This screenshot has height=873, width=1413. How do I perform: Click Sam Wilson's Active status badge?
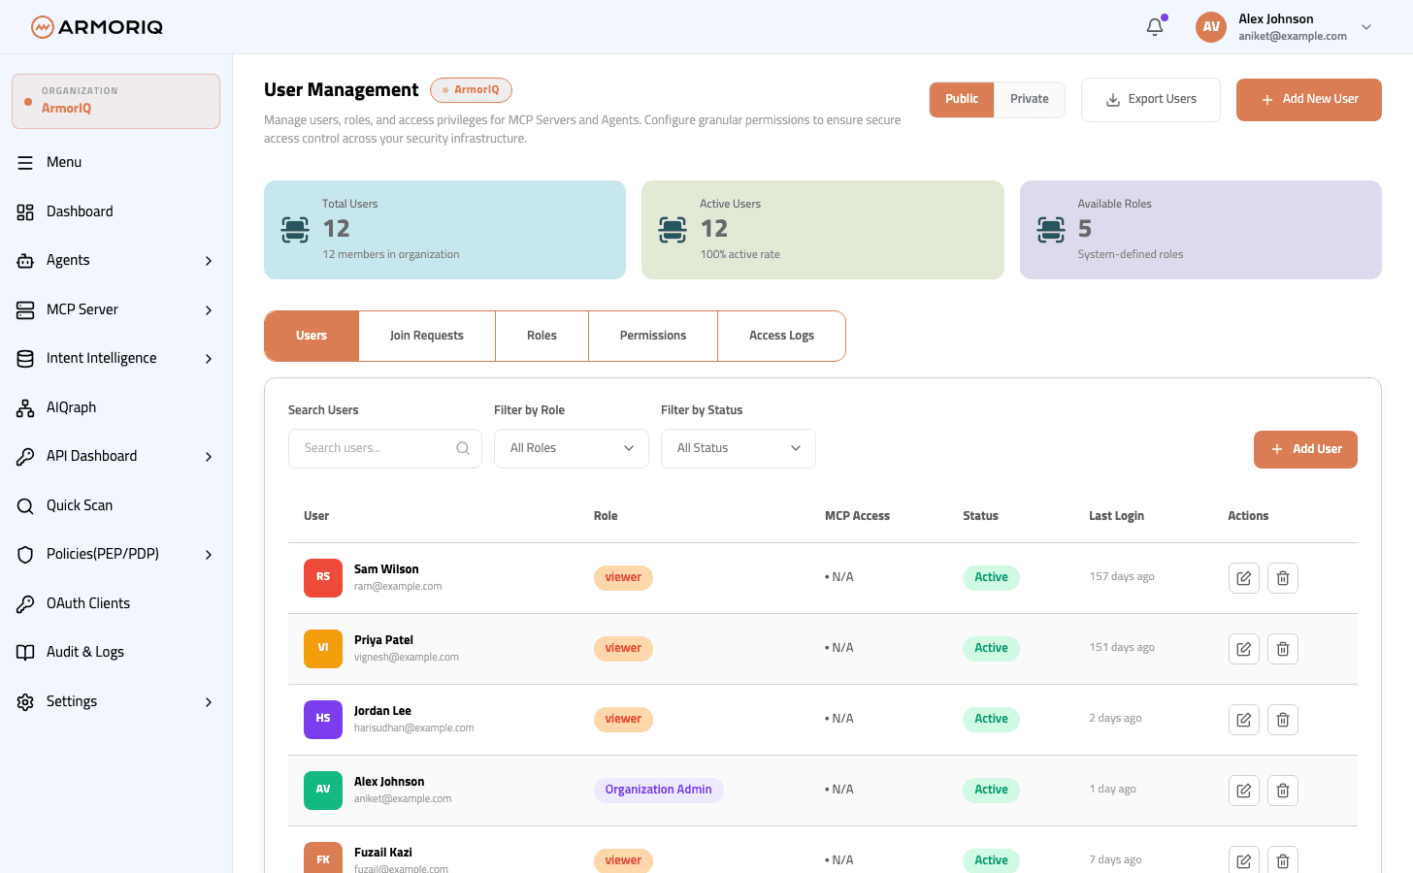[991, 577]
